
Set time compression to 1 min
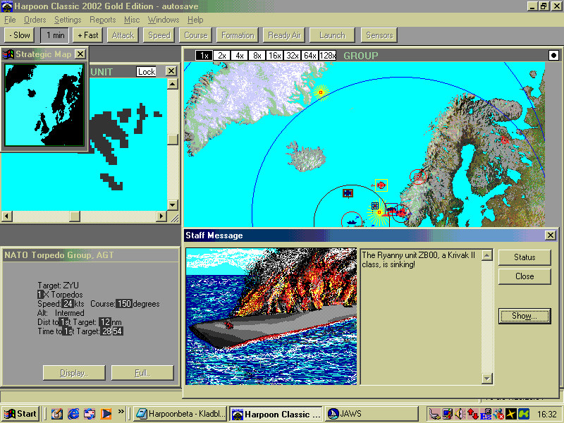[x=56, y=35]
